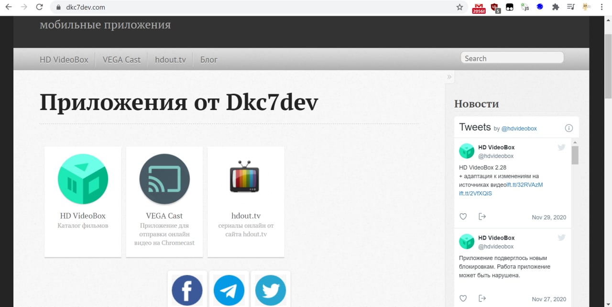Viewport: 612px width, 307px height.
Task: Click the Twitter bird on second tweet
Action: (x=561, y=238)
